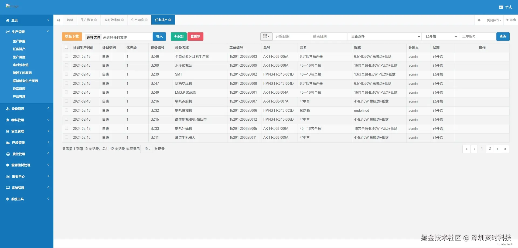Close the 任务排产 tab

pyautogui.click(x=170, y=20)
